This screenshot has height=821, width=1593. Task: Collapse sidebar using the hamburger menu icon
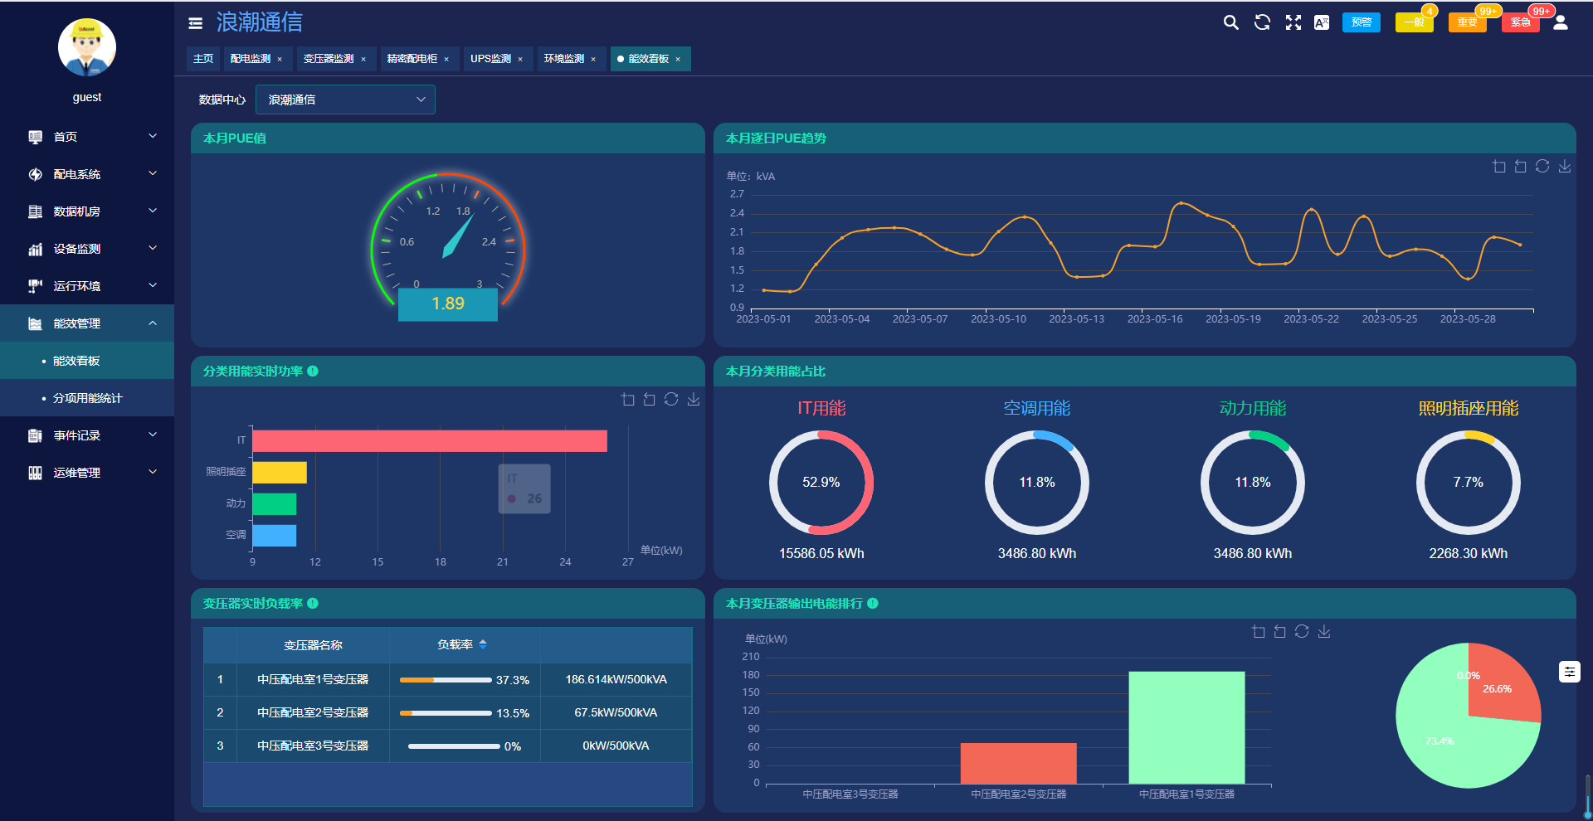coord(196,23)
